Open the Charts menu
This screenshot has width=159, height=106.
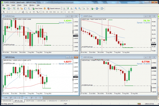click(19, 5)
